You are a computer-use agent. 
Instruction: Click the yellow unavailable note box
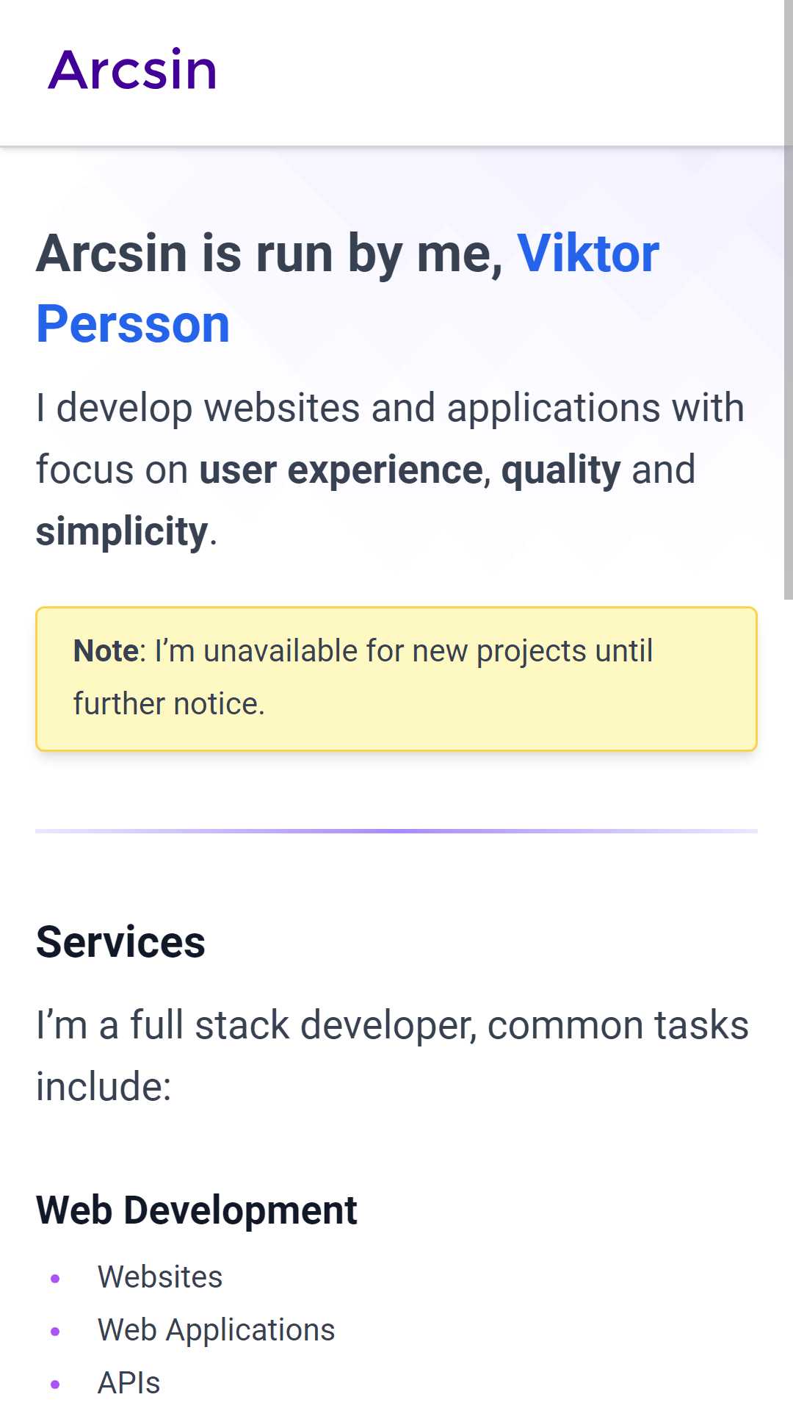pos(396,679)
